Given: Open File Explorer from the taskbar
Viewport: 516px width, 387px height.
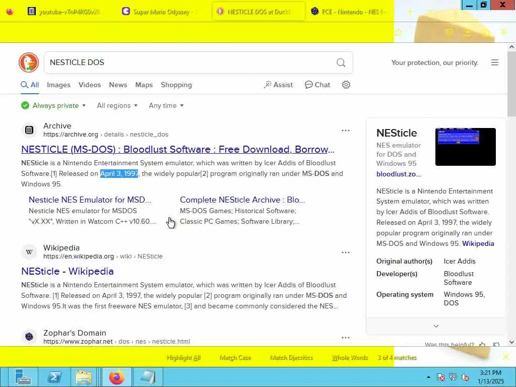Looking at the screenshot, I should click(84, 377).
